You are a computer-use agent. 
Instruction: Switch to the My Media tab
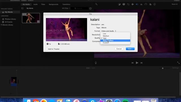click(26, 5)
